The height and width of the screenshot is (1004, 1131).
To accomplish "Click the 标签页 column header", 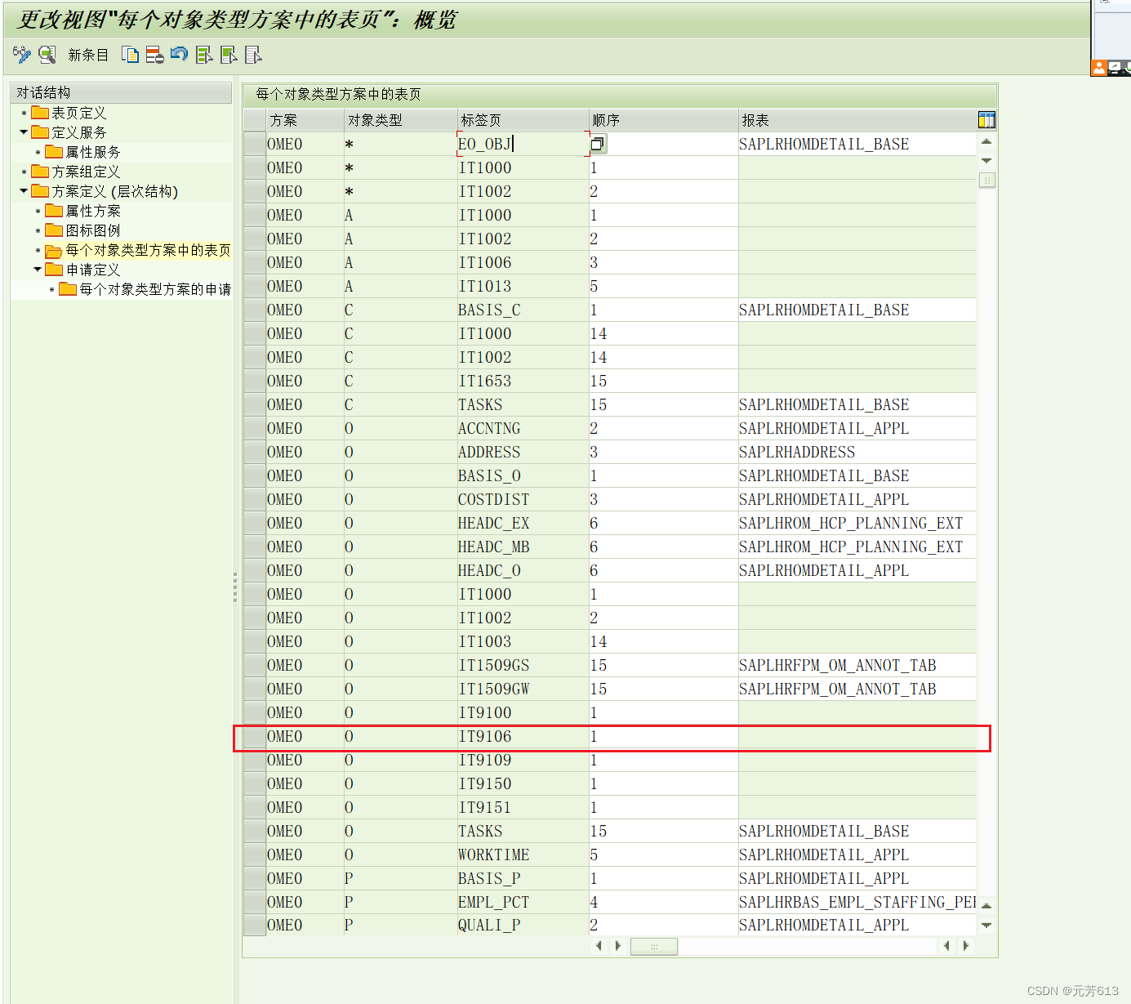I will coord(523,120).
